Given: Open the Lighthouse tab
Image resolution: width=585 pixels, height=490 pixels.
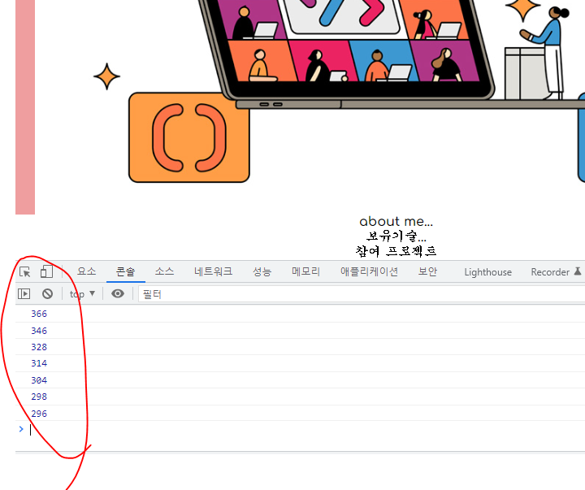Looking at the screenshot, I should point(488,272).
